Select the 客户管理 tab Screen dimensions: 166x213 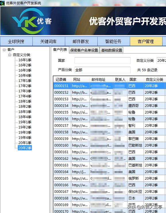click(x=146, y=41)
